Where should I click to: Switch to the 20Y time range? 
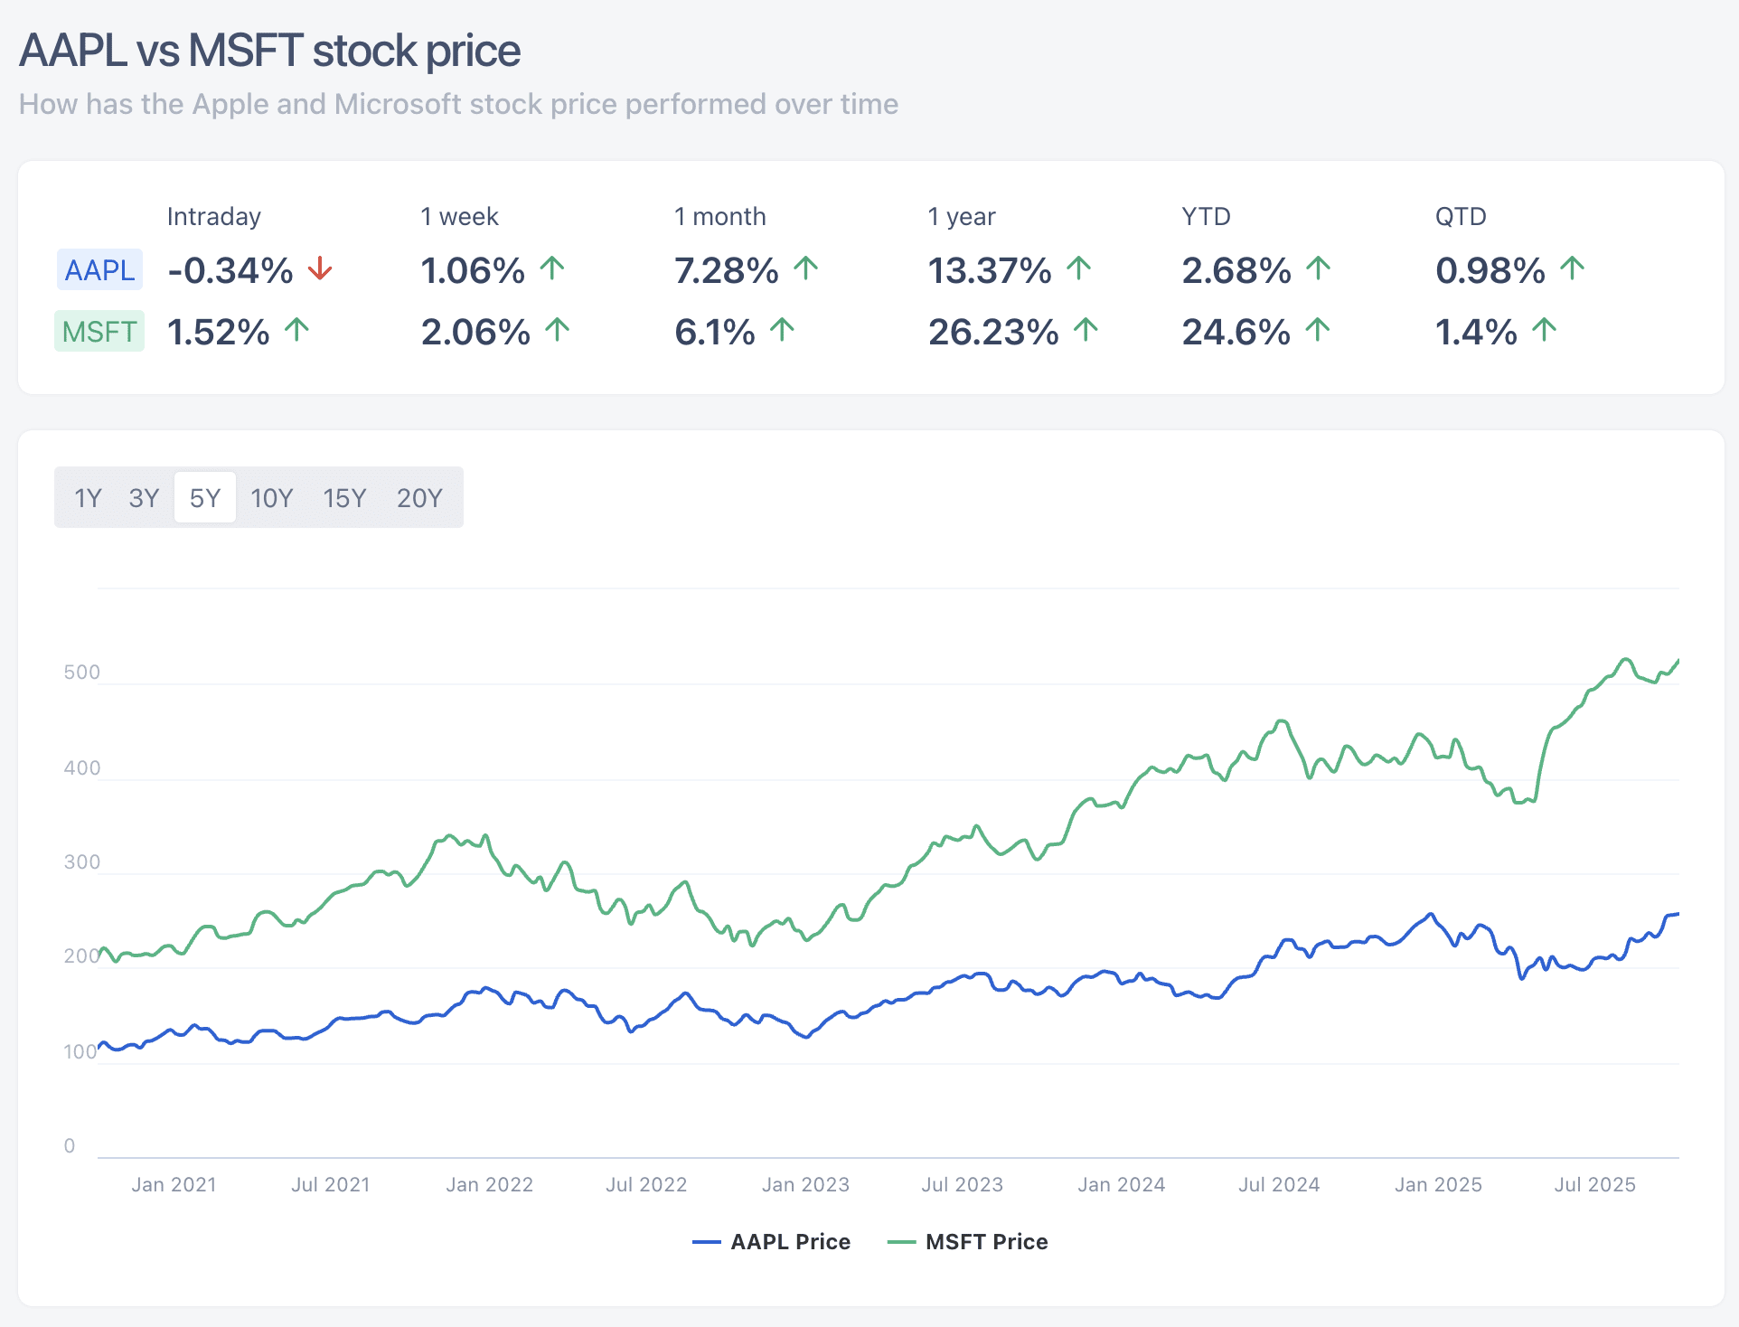click(x=419, y=496)
